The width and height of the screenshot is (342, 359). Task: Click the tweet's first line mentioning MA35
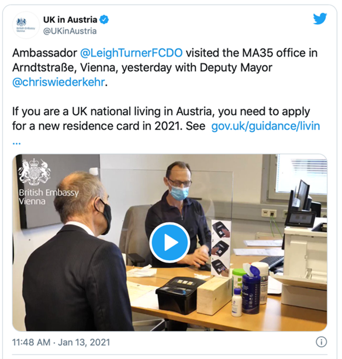[x=165, y=53]
